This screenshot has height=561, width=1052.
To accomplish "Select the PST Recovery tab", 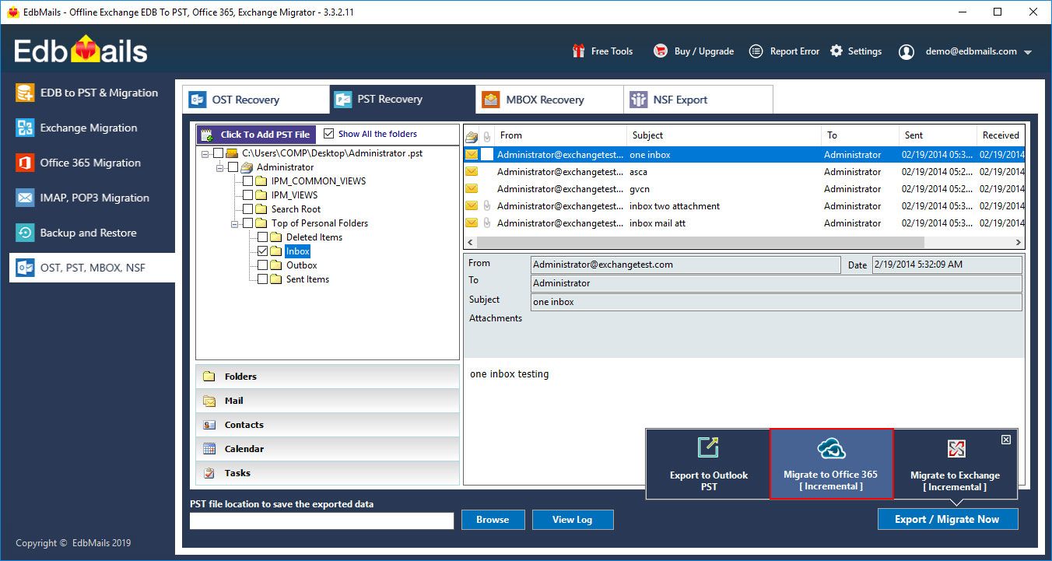I will coord(402,99).
